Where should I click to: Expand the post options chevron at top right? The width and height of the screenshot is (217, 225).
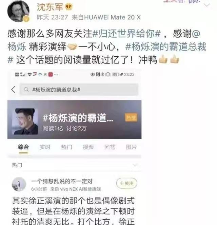(x=207, y=5)
